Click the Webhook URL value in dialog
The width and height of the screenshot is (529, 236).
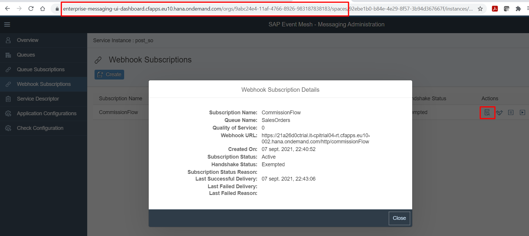click(316, 138)
